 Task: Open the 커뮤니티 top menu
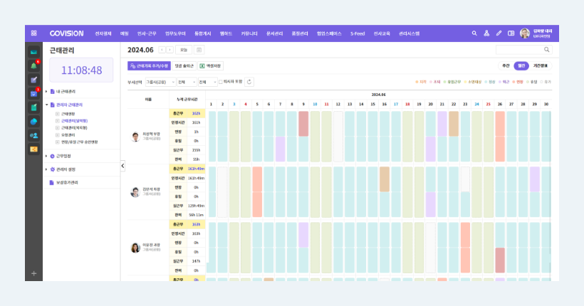pyautogui.click(x=249, y=33)
